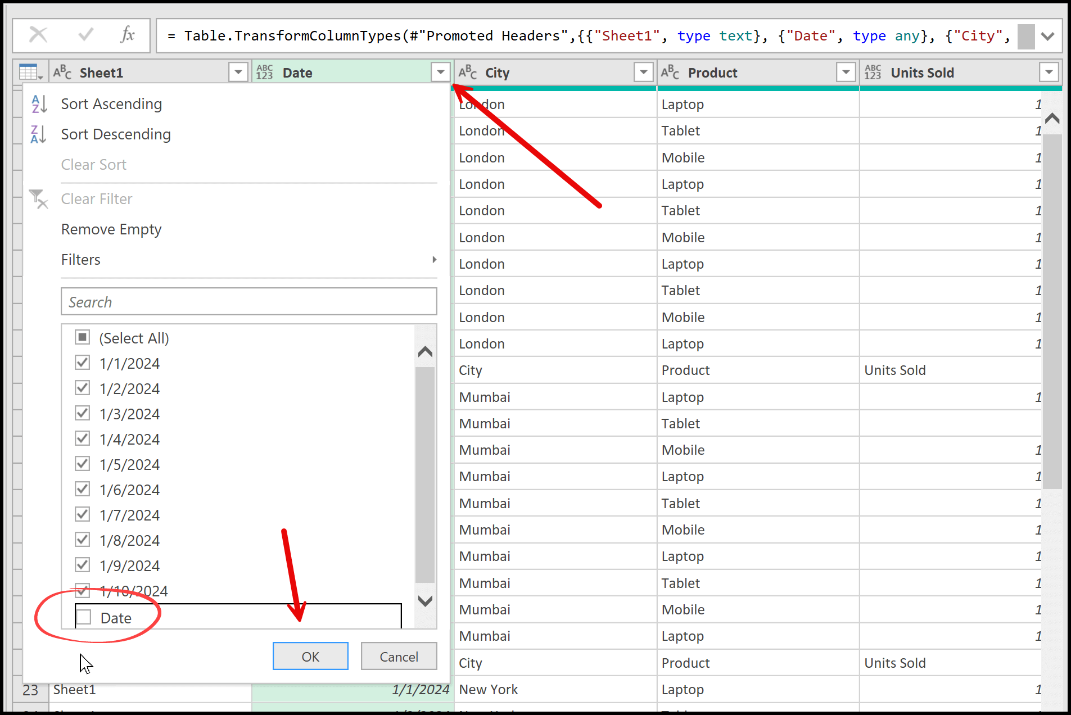This screenshot has height=715, width=1071.
Task: Click the Date column data type icon
Action: pyautogui.click(x=265, y=73)
